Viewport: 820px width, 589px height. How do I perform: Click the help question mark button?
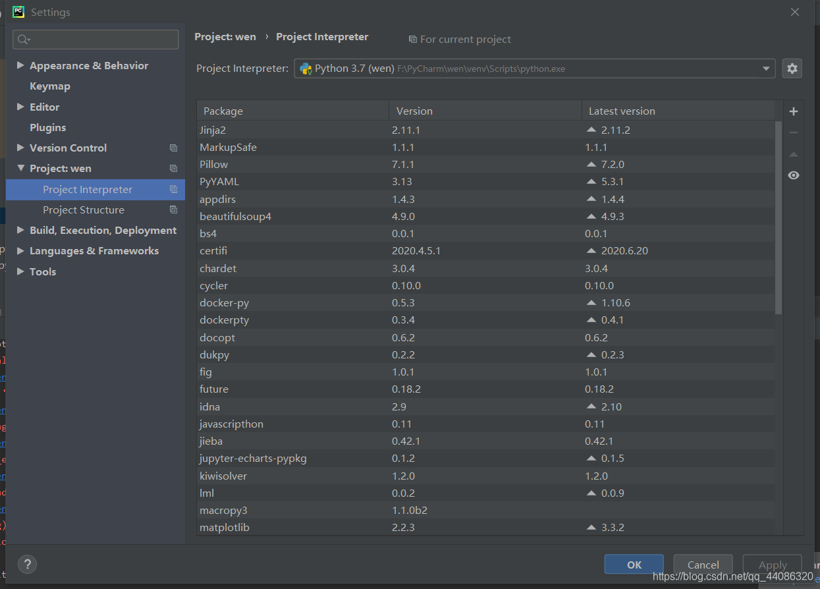27,564
